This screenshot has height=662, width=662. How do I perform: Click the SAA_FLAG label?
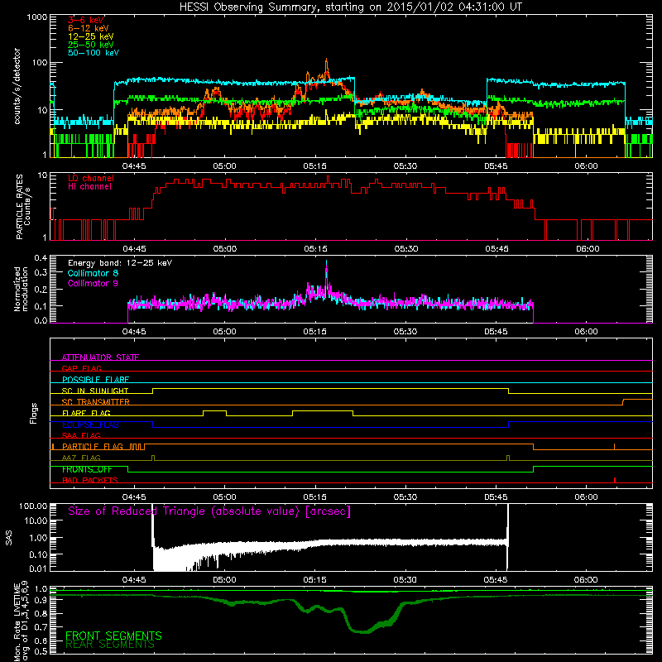pyautogui.click(x=81, y=435)
